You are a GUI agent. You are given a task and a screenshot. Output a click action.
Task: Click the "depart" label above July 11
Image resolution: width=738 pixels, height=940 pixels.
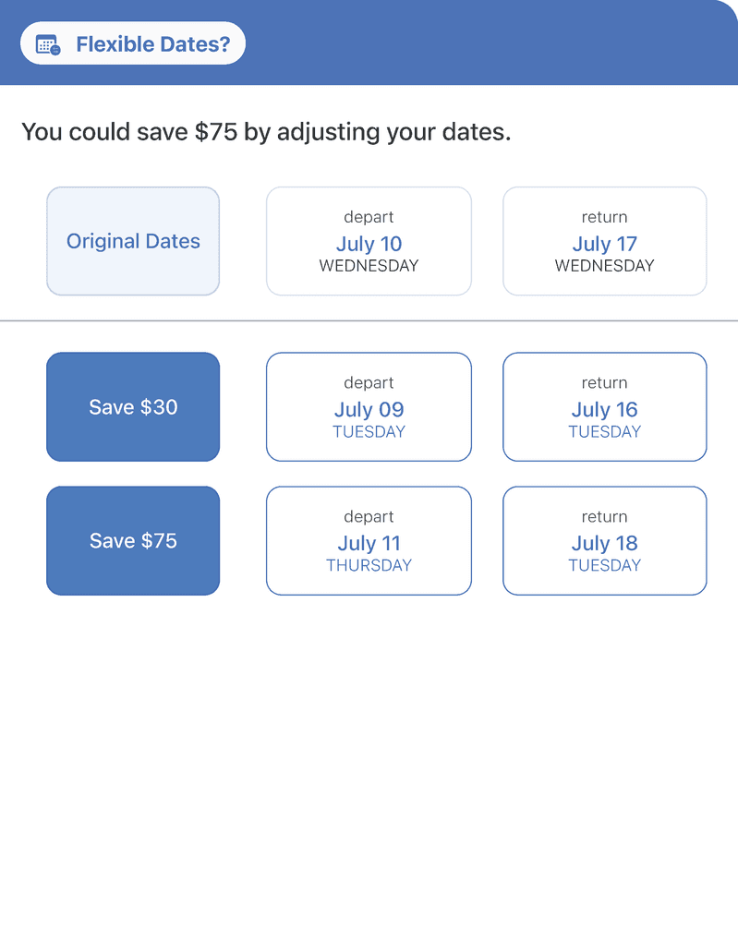[369, 517]
